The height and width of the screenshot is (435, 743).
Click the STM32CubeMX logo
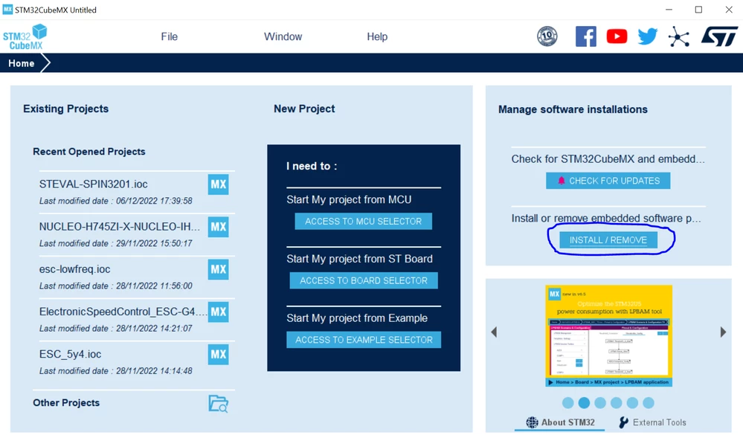click(25, 37)
